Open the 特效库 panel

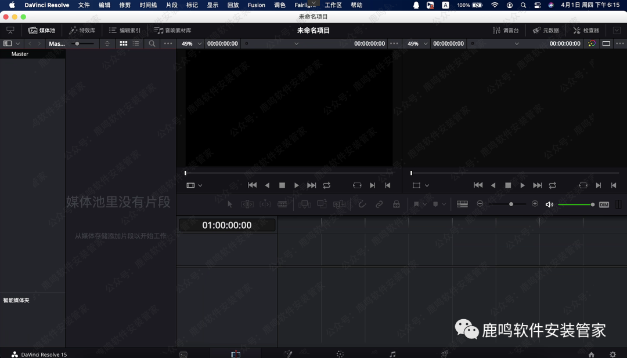82,30
